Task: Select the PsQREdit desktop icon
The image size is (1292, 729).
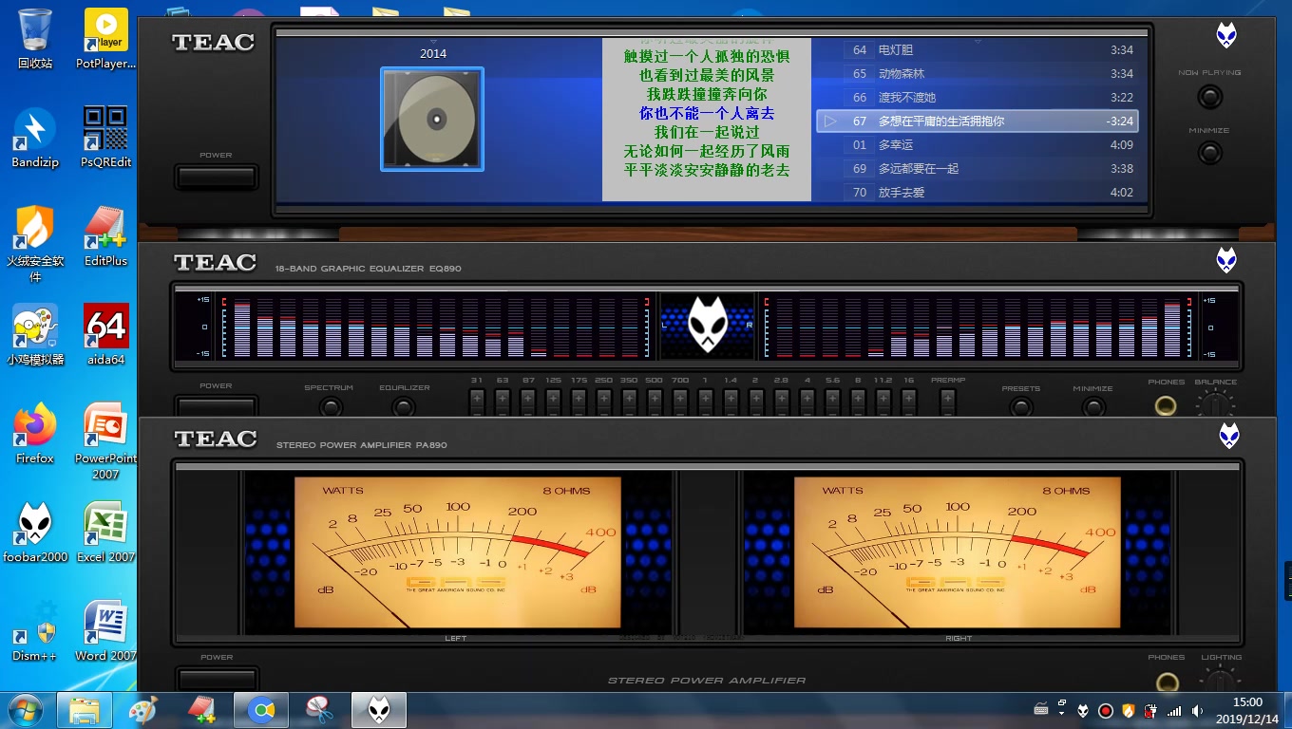Action: [105, 138]
